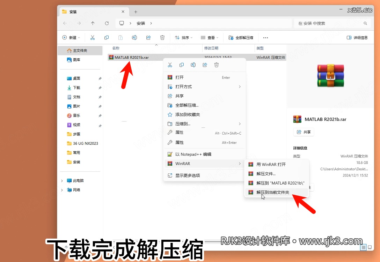
Task: Click the Cut icon at the top of the context menu
Action: coord(170,65)
